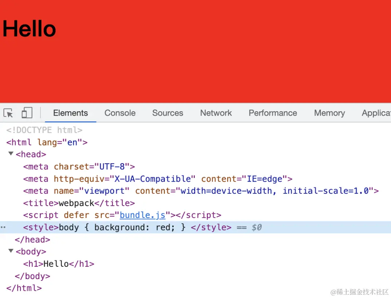Select the viewport meta node
Image resolution: width=391 pixels, height=298 pixels.
point(201,191)
